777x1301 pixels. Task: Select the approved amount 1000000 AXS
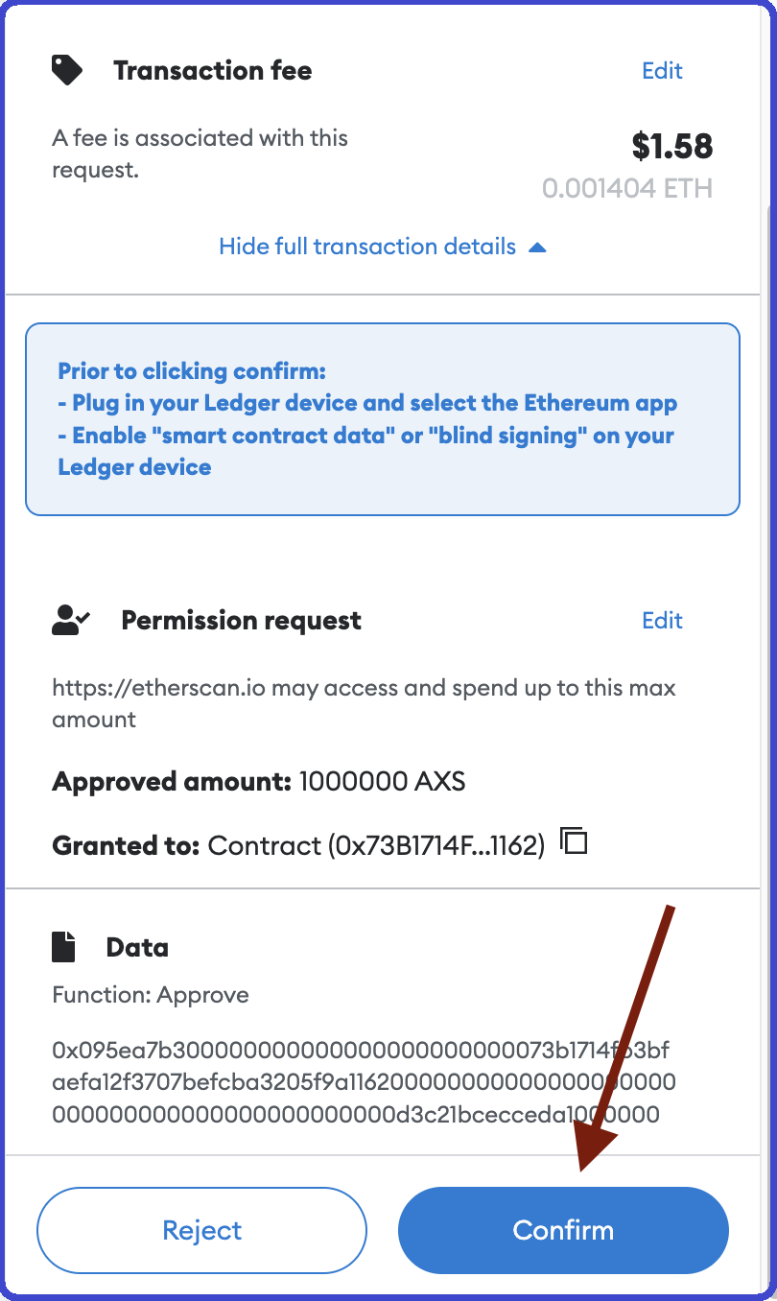tap(383, 781)
